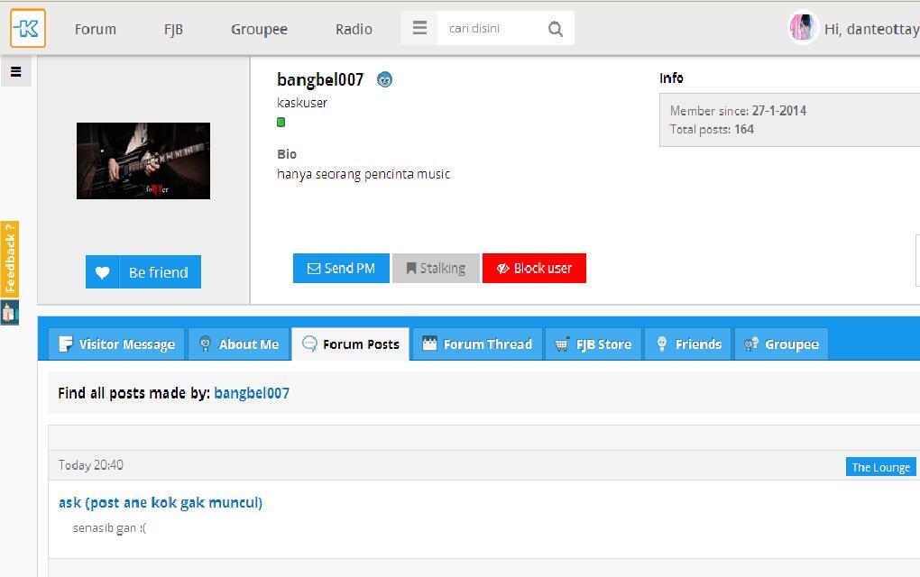920x577 pixels.
Task: Switch to the About Me tab
Action: [238, 343]
